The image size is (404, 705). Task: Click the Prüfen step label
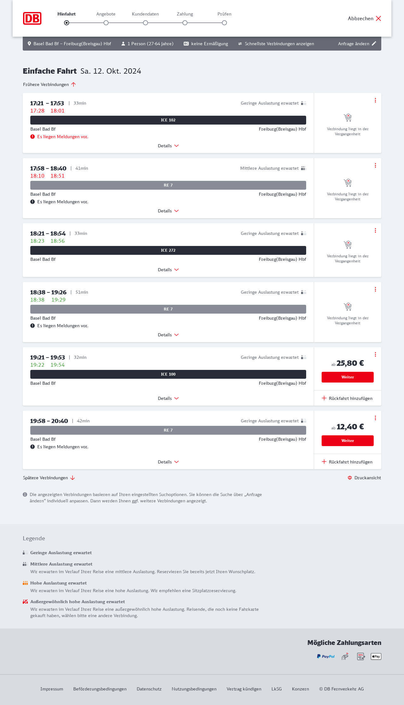click(224, 14)
